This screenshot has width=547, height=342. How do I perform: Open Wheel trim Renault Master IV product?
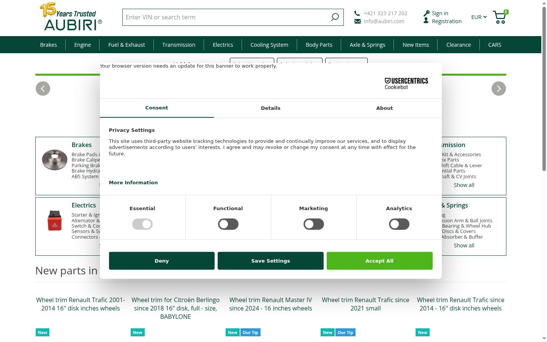click(x=270, y=304)
